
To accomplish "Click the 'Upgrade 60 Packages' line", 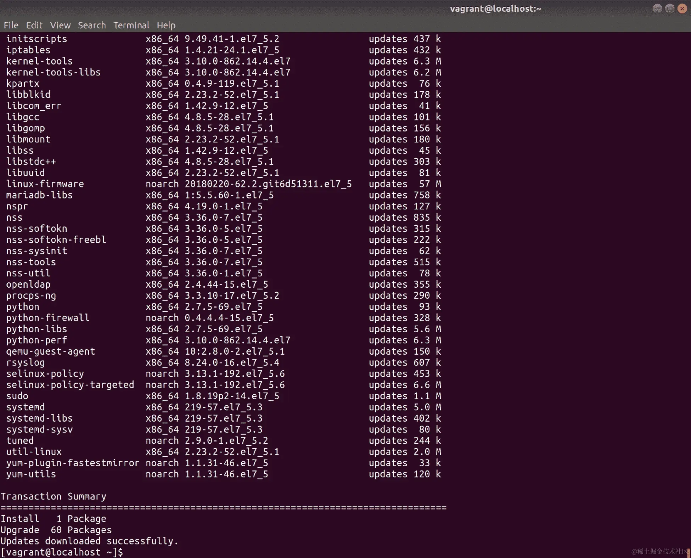I will [56, 530].
